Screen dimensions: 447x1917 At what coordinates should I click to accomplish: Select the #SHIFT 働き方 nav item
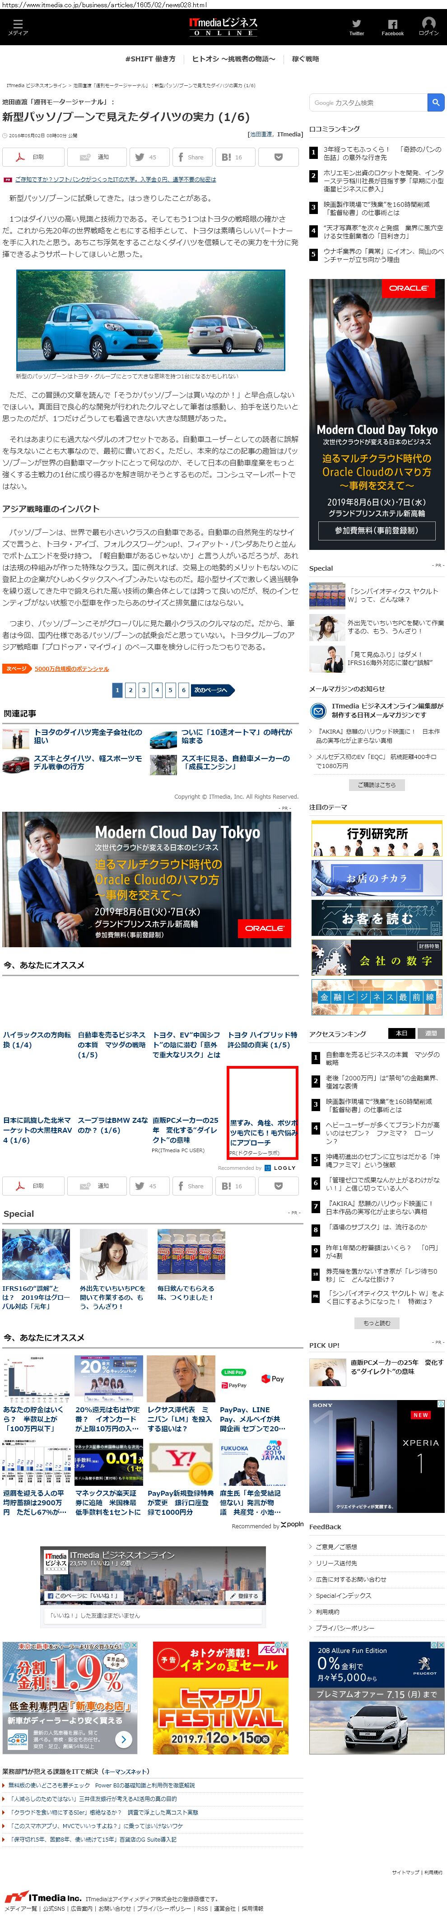[x=150, y=59]
